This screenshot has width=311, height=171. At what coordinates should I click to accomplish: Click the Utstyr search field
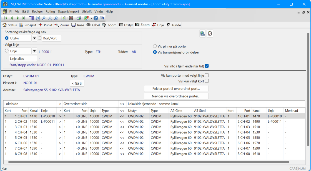pyautogui.click(x=20, y=38)
